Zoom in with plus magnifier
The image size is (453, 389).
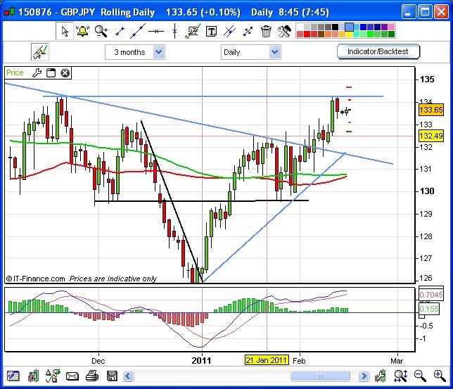(x=440, y=376)
